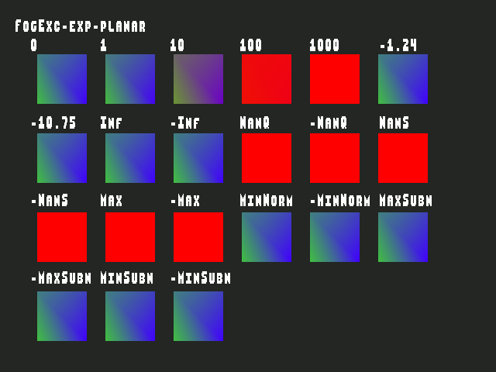Click the gradient square under label 1
496x372 pixels.
(x=130, y=79)
